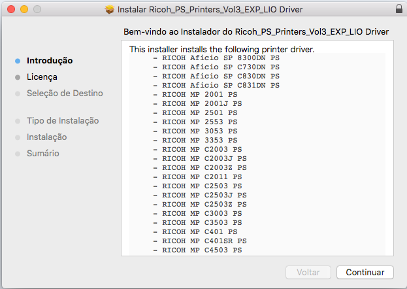This screenshot has height=289, width=407.
Task: Click RICOH MP 2501 PS line
Action: click(195, 113)
